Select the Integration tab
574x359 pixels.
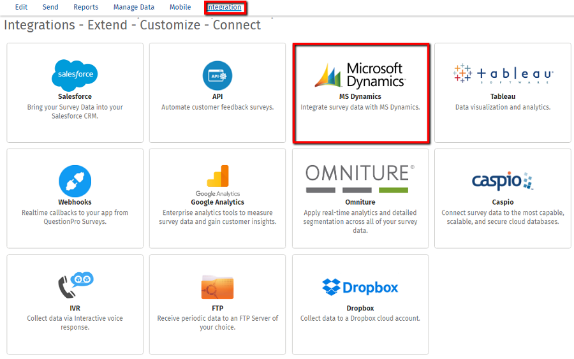click(x=224, y=7)
